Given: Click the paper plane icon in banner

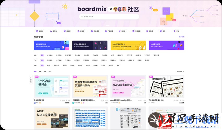Looking at the screenshot, I should click(110, 9).
